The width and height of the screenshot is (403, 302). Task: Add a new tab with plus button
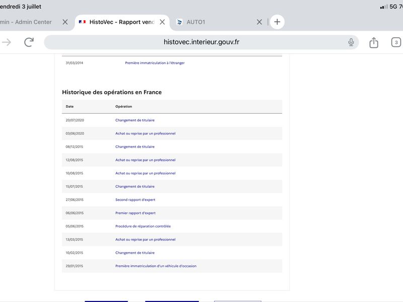point(277,22)
